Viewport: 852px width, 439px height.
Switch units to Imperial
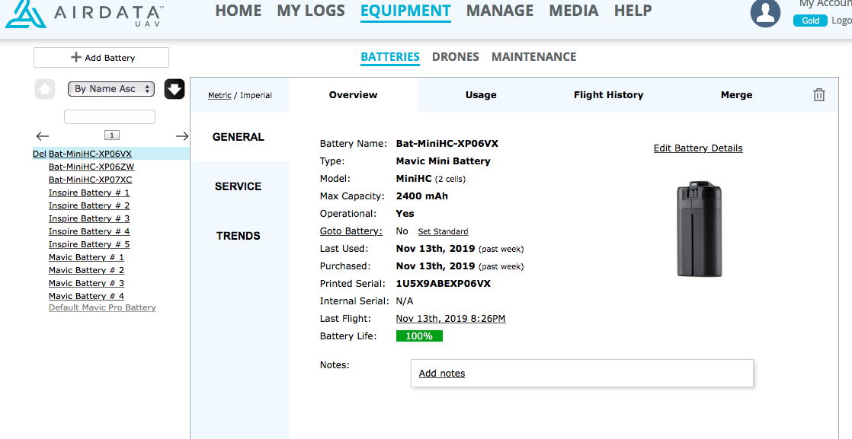[256, 95]
